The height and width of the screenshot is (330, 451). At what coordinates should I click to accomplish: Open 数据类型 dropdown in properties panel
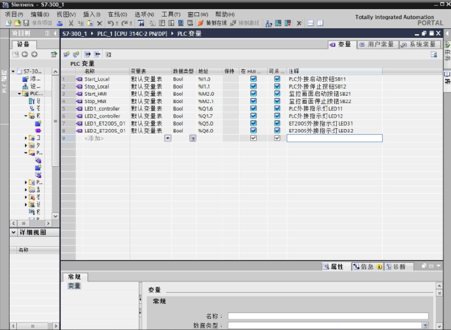click(x=425, y=325)
